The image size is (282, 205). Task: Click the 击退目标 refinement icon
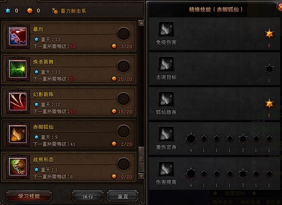click(x=166, y=64)
